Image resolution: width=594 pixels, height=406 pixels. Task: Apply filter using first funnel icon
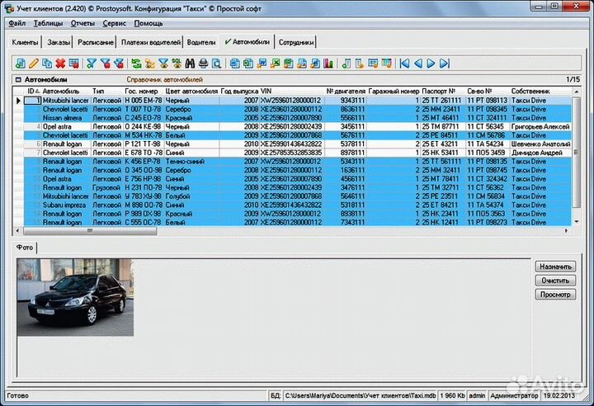tap(92, 63)
